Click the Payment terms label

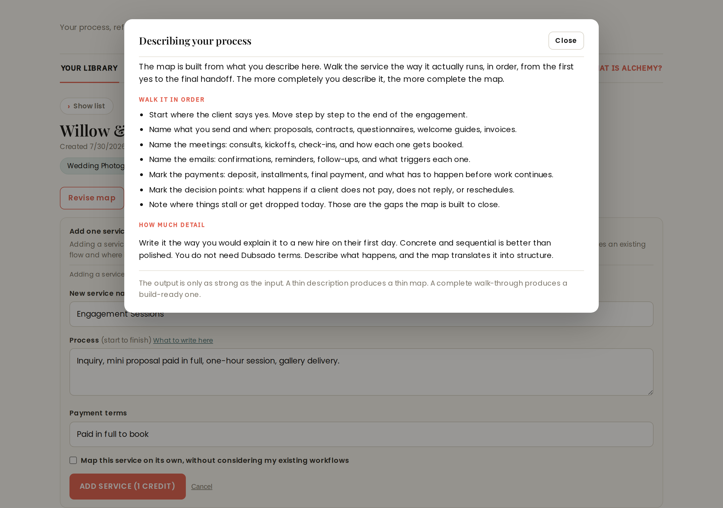98,413
